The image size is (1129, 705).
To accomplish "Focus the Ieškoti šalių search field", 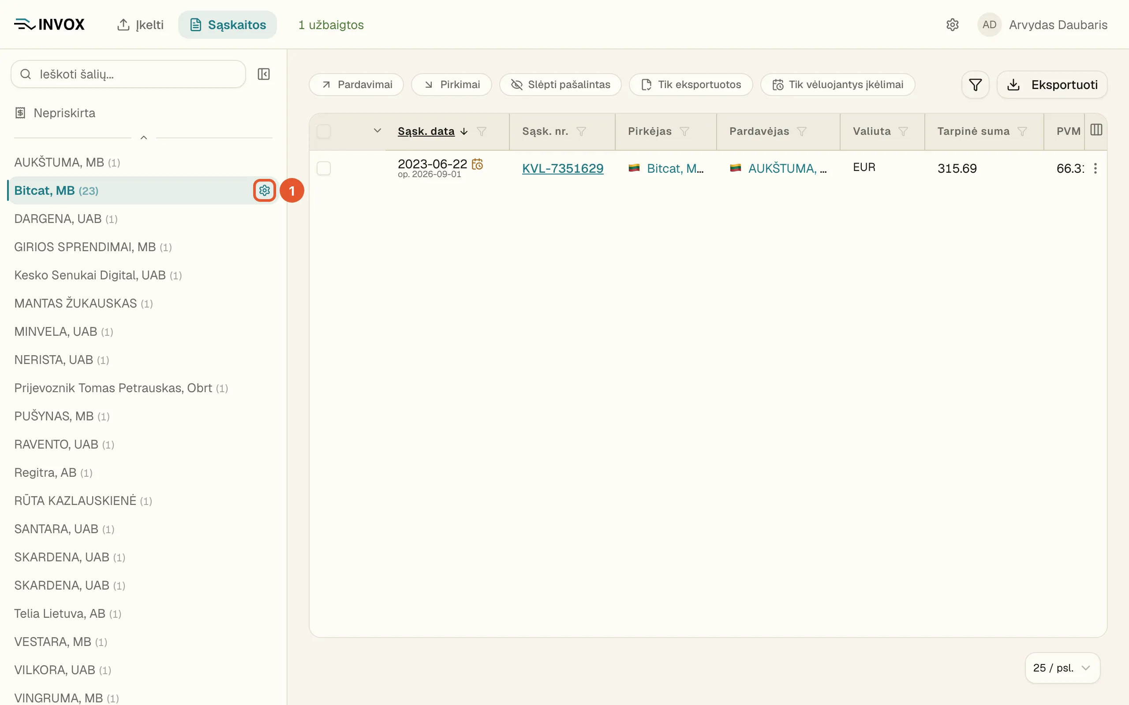I will coord(128,74).
